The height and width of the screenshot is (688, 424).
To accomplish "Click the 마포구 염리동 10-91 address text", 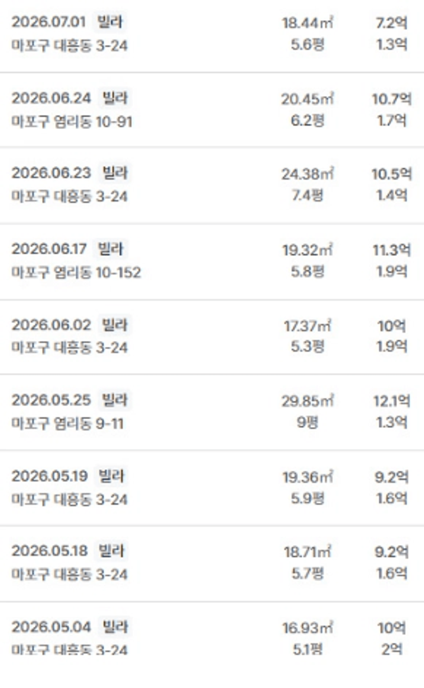I will tap(72, 122).
